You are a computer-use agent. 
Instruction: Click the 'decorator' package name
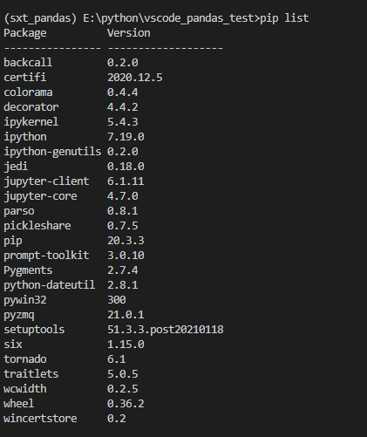tap(31, 107)
